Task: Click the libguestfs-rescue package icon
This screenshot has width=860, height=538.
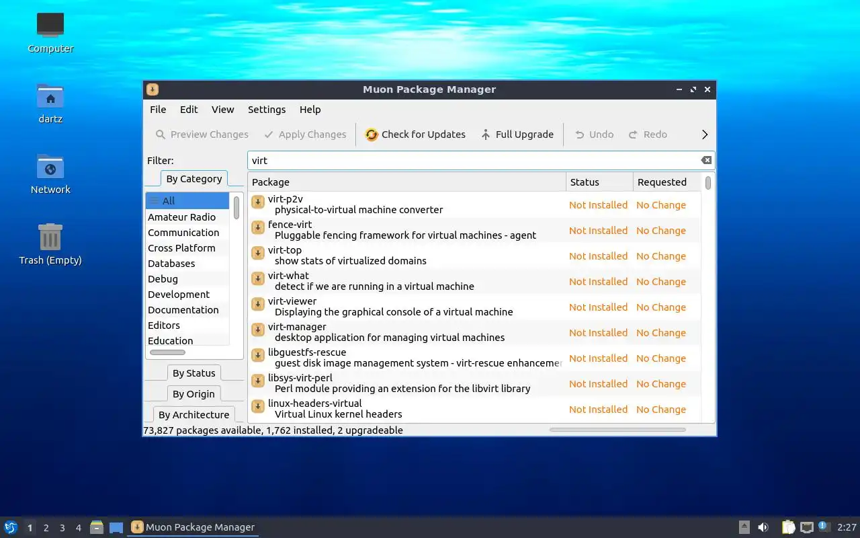Action: (257, 356)
